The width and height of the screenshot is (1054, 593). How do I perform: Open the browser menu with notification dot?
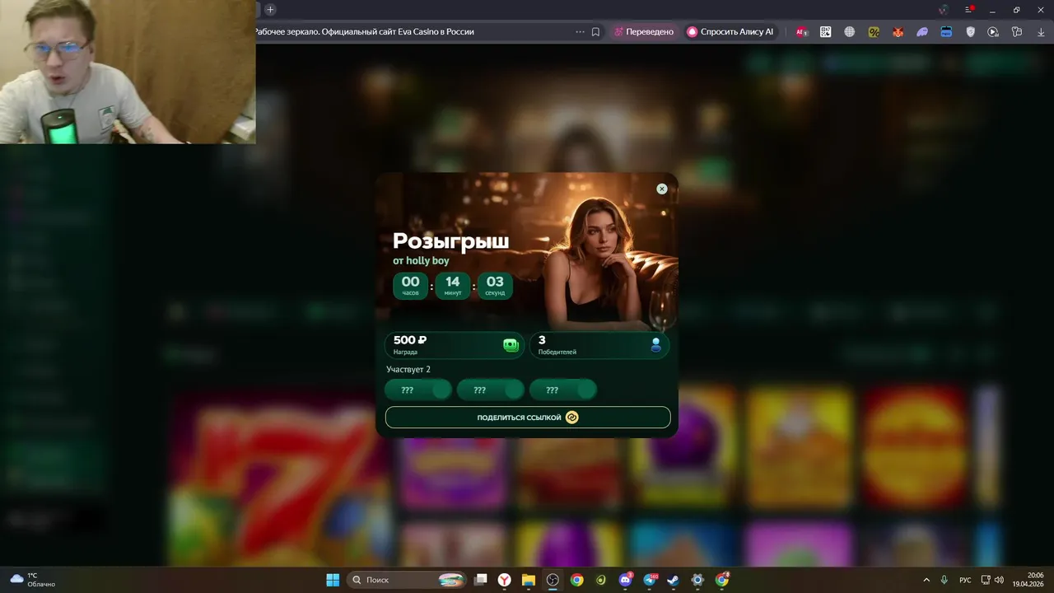[x=969, y=10]
